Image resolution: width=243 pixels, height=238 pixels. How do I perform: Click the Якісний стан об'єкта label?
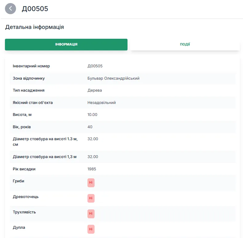[x=33, y=103]
